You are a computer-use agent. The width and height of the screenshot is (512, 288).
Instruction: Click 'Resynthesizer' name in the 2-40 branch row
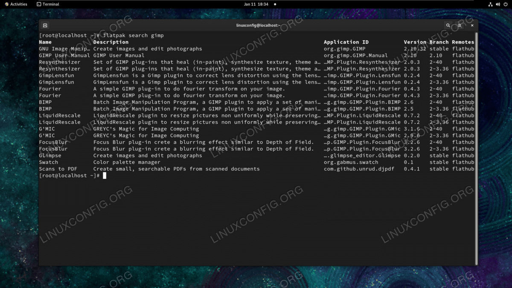click(59, 62)
